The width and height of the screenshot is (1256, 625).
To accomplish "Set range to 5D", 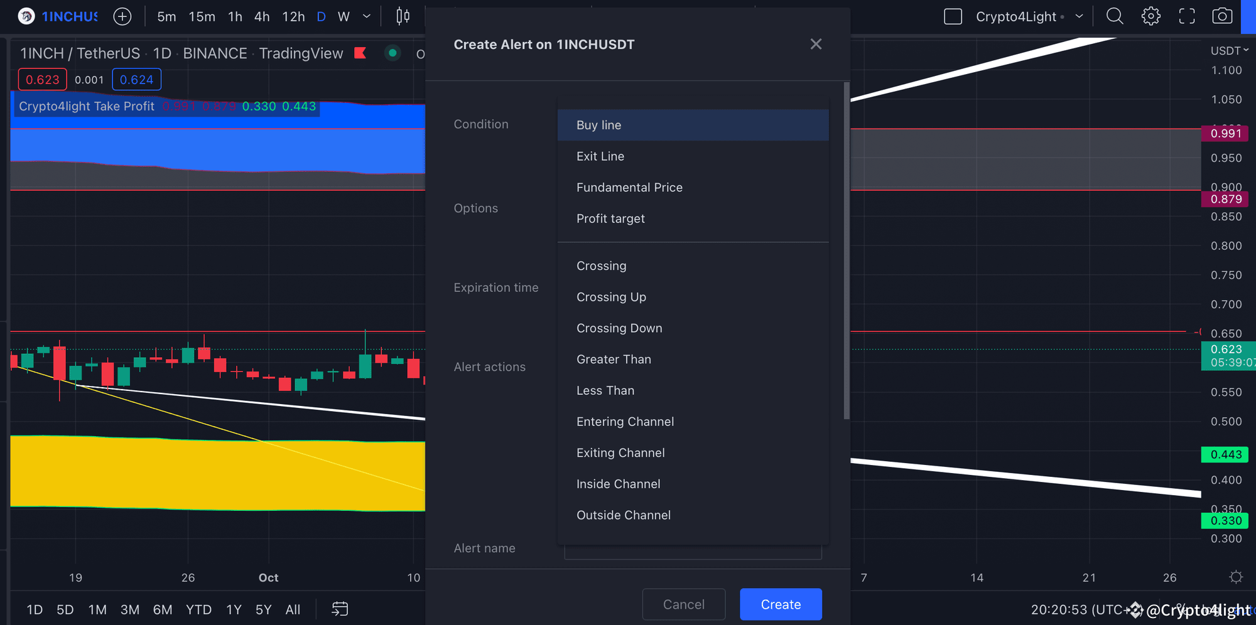I will 65,609.
